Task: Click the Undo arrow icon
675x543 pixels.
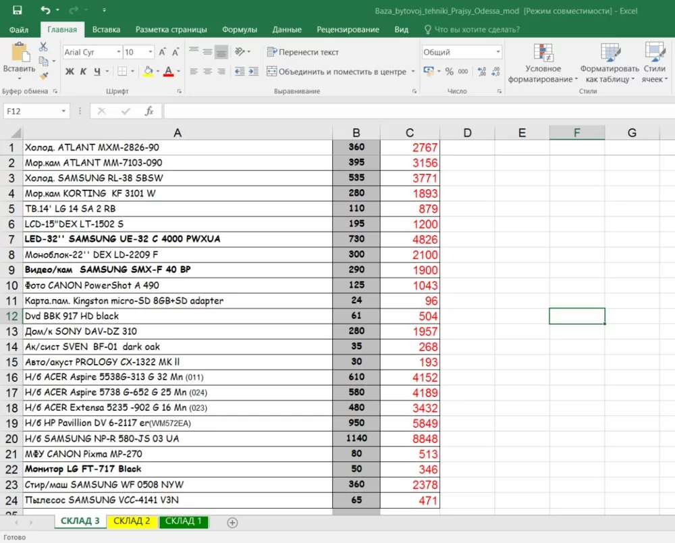Action: 45,10
